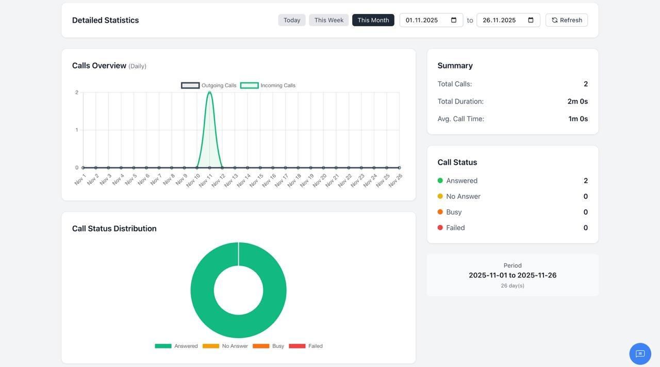Toggle Outgoing Calls legend in line chart
Viewport: 660px width, 367px height.
pos(209,85)
